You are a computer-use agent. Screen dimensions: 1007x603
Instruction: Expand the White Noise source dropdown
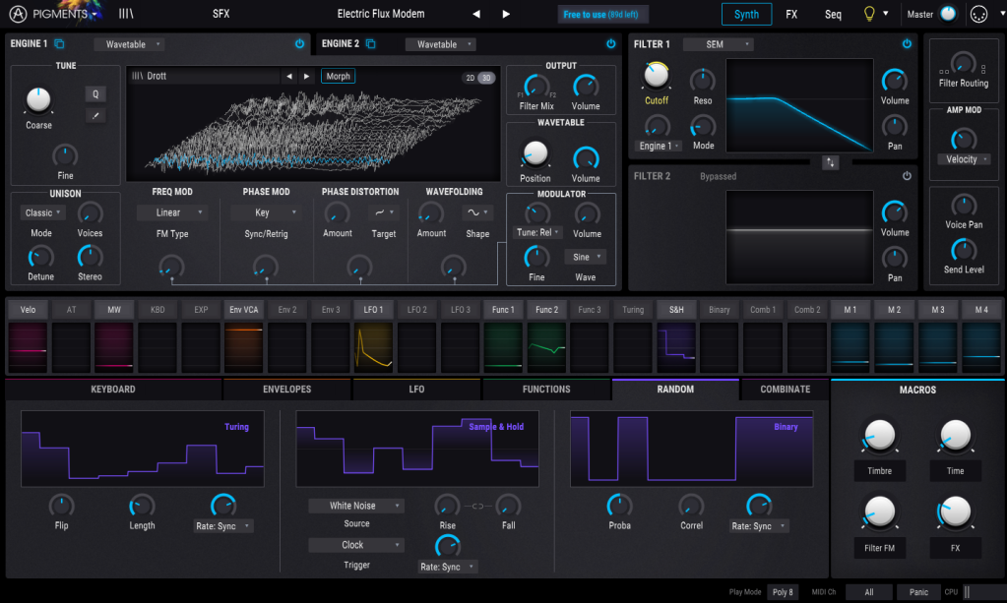355,506
